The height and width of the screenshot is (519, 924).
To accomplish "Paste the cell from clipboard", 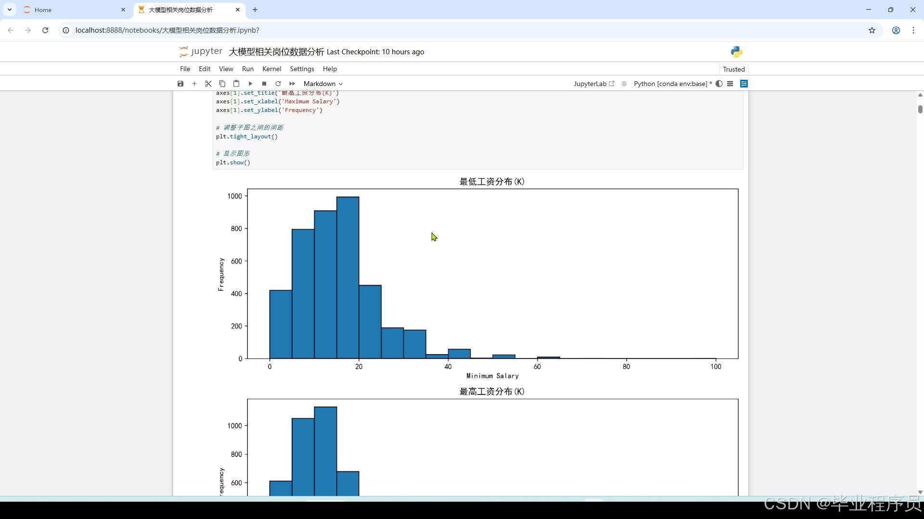I will coord(236,84).
